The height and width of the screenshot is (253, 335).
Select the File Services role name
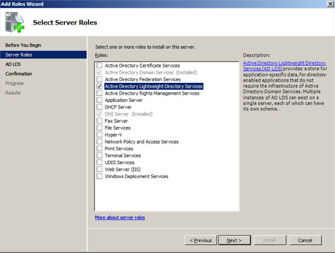[118, 128]
